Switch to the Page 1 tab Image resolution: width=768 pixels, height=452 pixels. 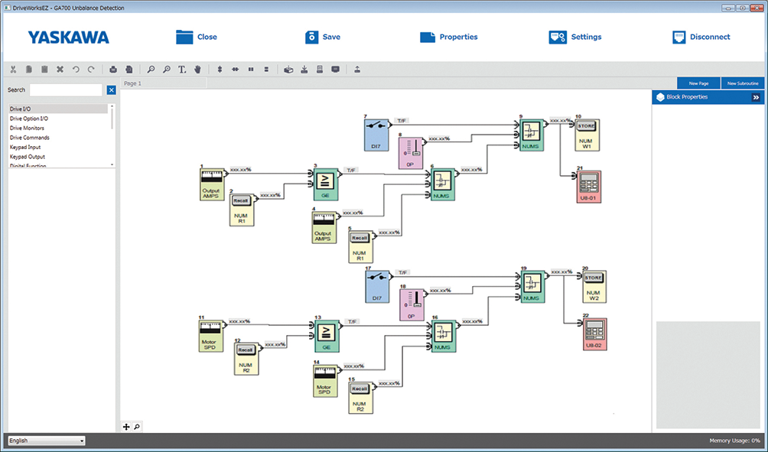click(132, 83)
